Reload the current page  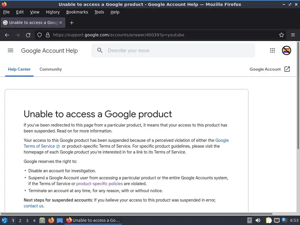point(28,35)
